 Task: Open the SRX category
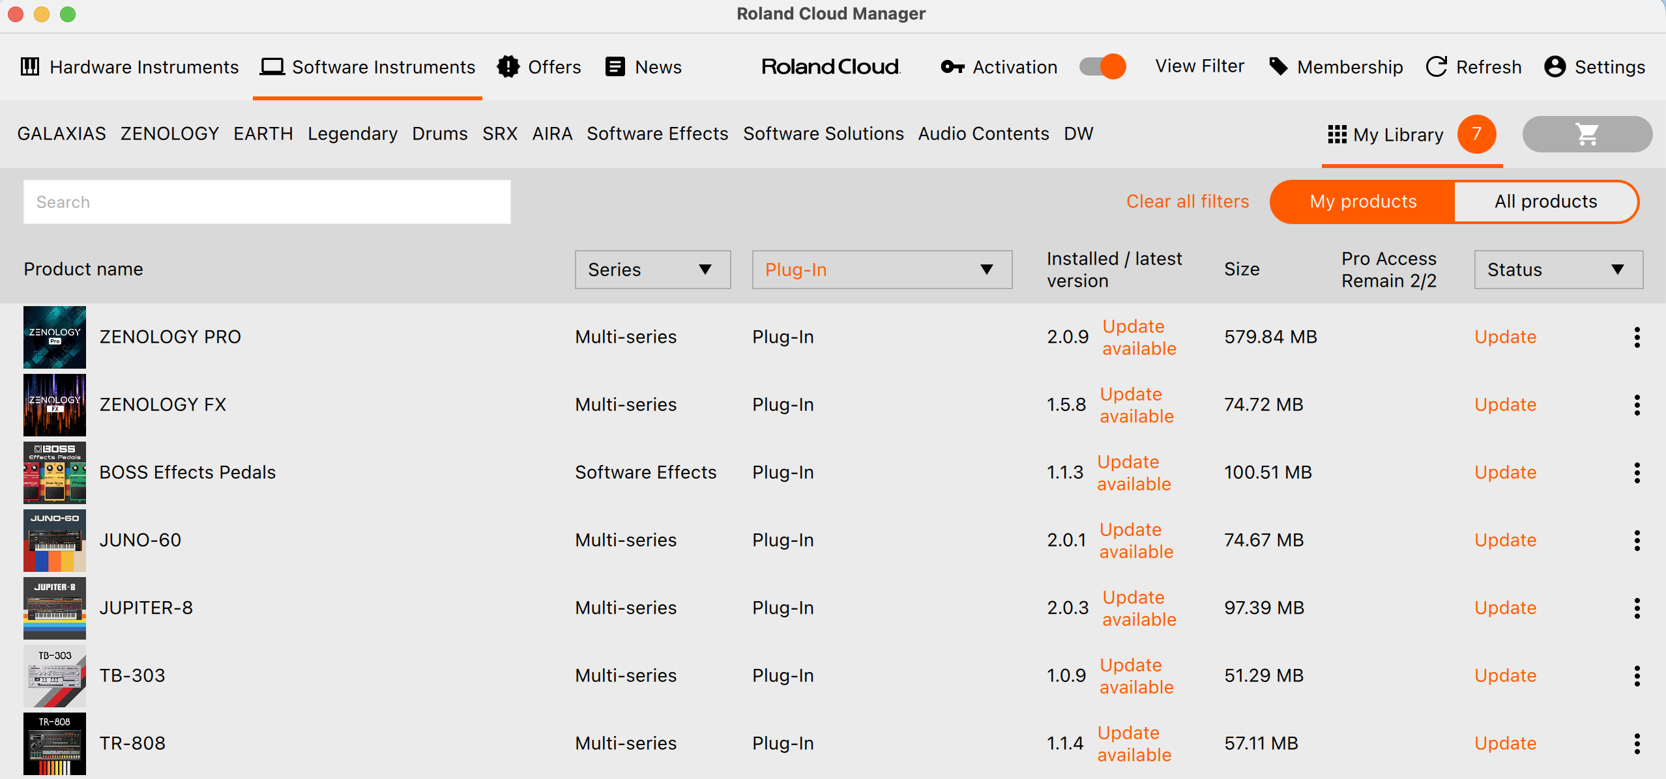coord(500,134)
